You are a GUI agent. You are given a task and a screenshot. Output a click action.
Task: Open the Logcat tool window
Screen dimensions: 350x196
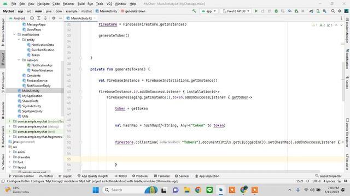click(x=65, y=176)
